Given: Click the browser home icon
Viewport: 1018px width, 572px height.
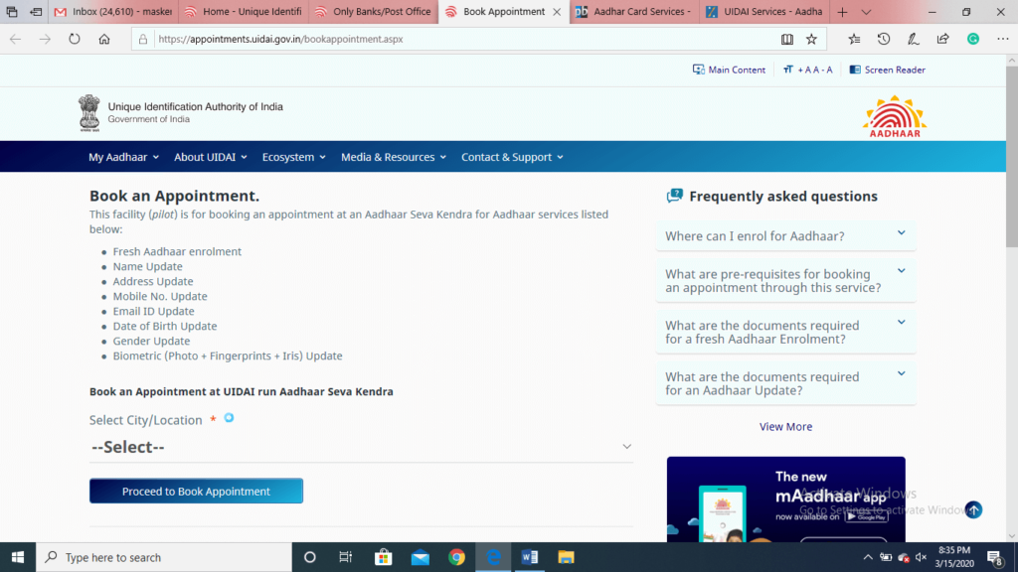Looking at the screenshot, I should (x=104, y=40).
